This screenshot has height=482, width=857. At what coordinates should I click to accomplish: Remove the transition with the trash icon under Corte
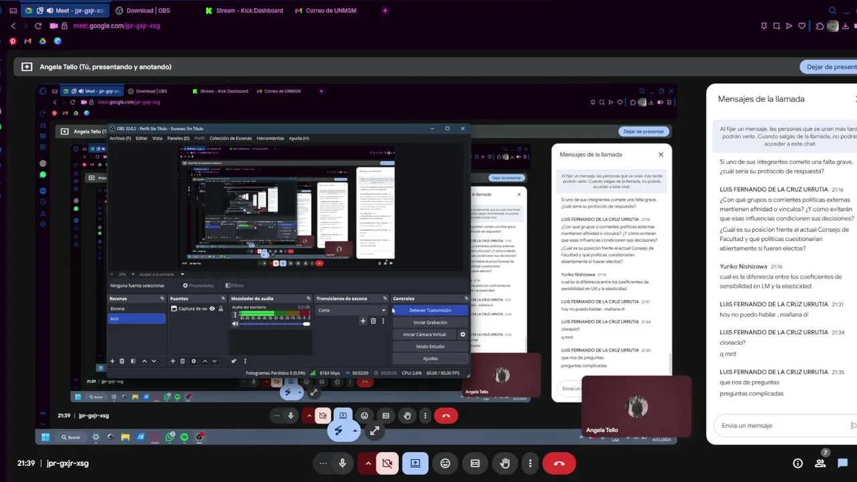click(x=373, y=321)
